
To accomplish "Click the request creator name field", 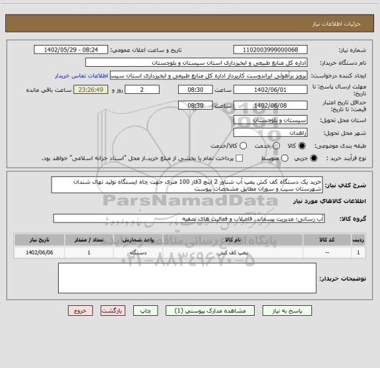I will click(x=208, y=75).
